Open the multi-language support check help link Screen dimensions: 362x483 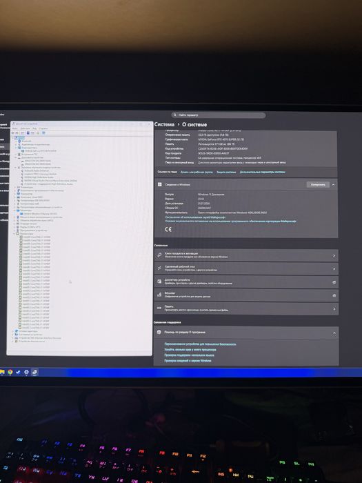click(x=190, y=355)
